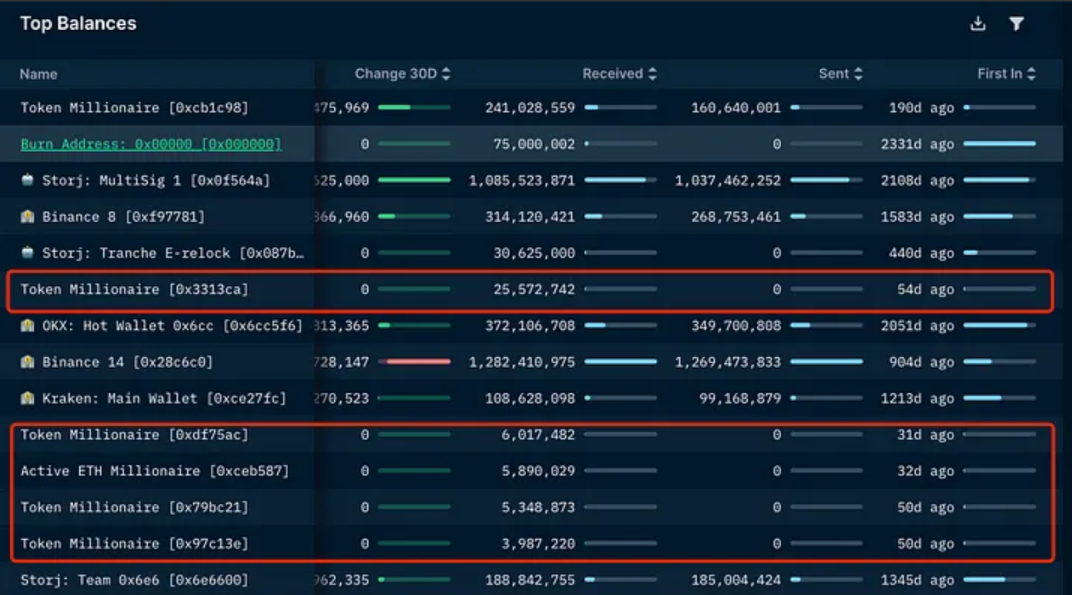The height and width of the screenshot is (595, 1072).
Task: Sort by the Sent column arrows
Action: pos(859,74)
